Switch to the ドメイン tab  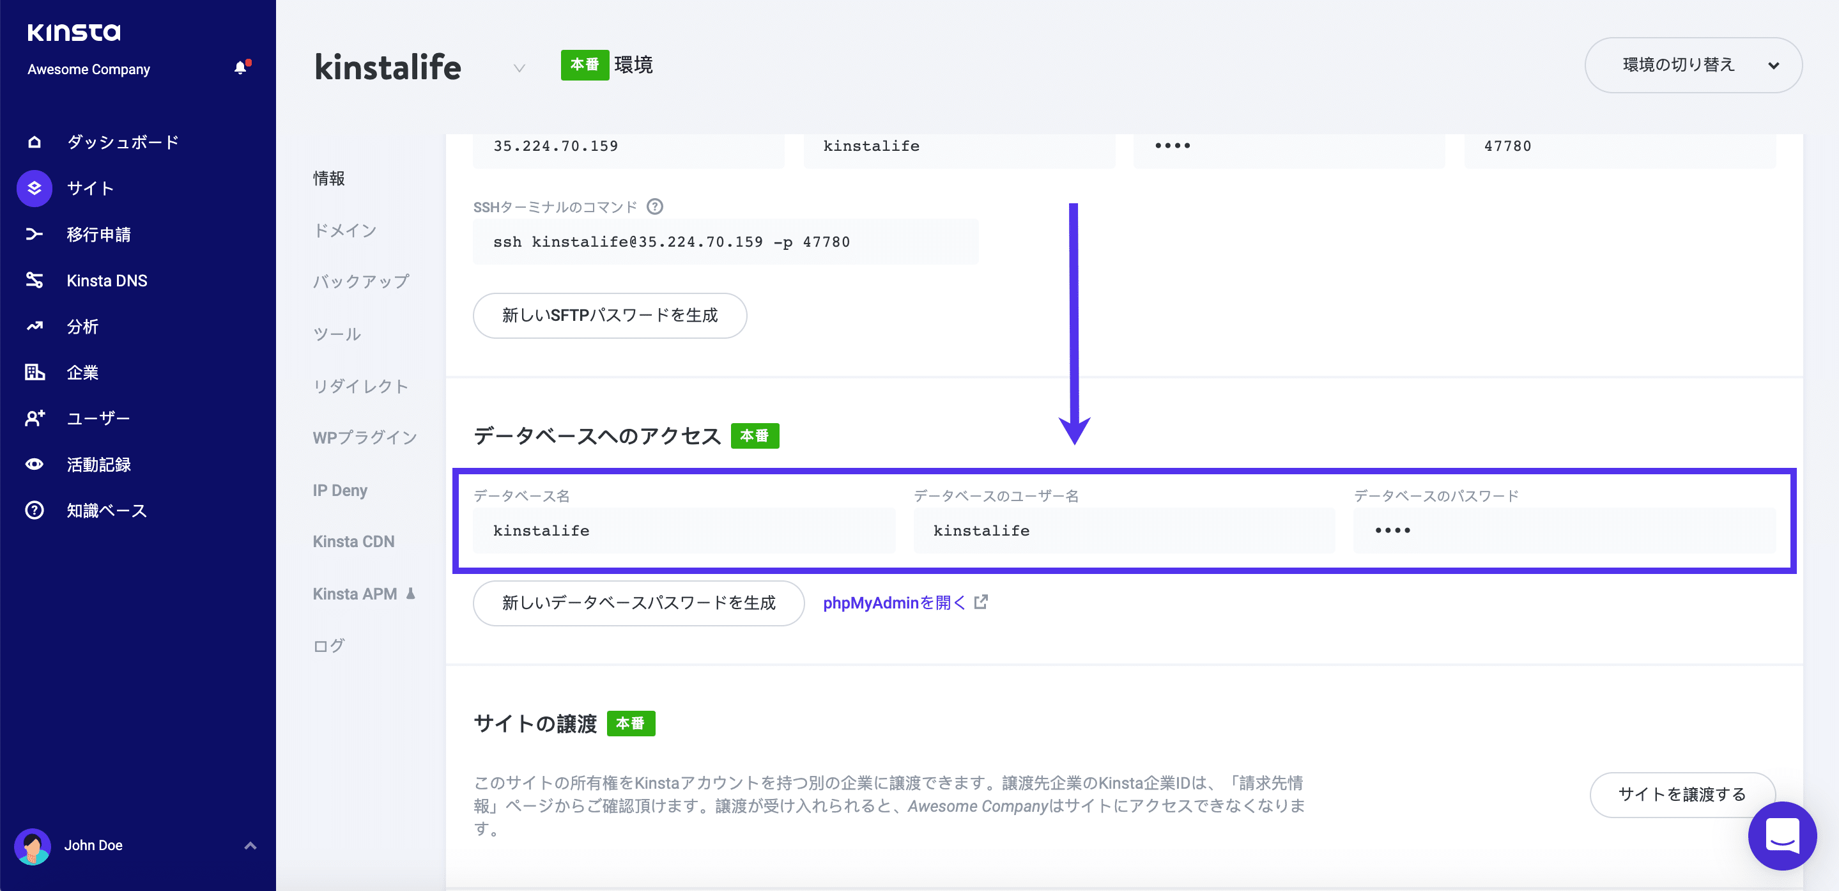point(345,230)
